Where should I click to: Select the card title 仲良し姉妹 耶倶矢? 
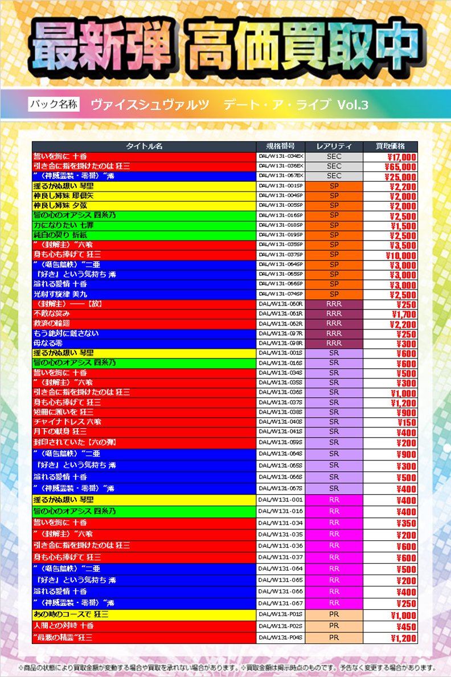click(63, 195)
